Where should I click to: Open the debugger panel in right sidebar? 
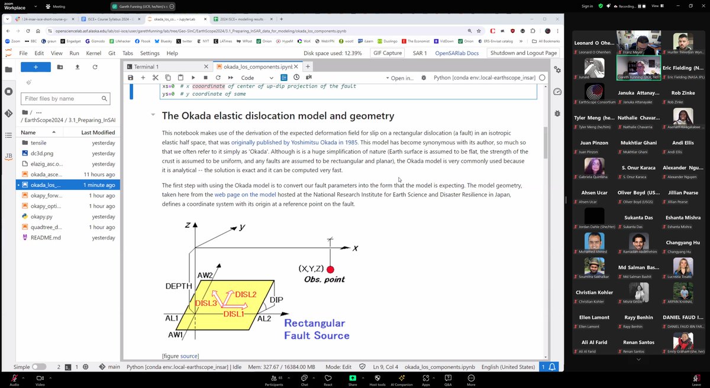point(557,113)
